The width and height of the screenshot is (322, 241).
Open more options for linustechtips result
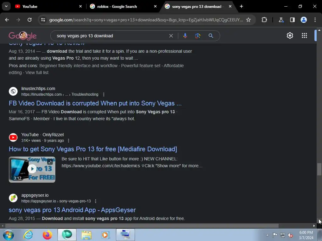(x=104, y=94)
